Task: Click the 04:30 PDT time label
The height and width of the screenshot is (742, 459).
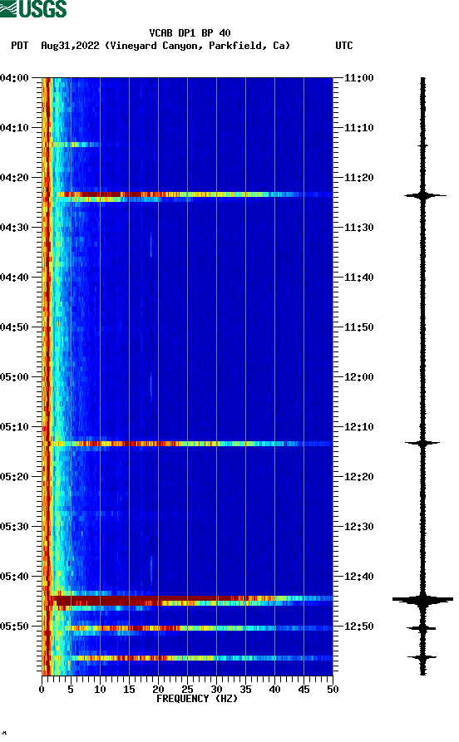Action: click(14, 227)
